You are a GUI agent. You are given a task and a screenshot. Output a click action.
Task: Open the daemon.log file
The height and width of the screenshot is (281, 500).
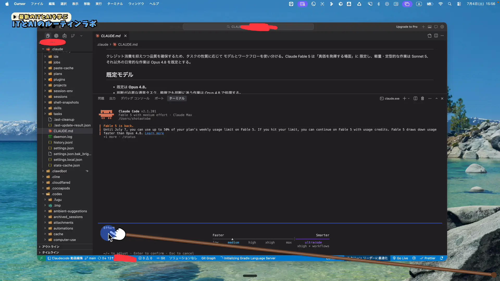63,137
